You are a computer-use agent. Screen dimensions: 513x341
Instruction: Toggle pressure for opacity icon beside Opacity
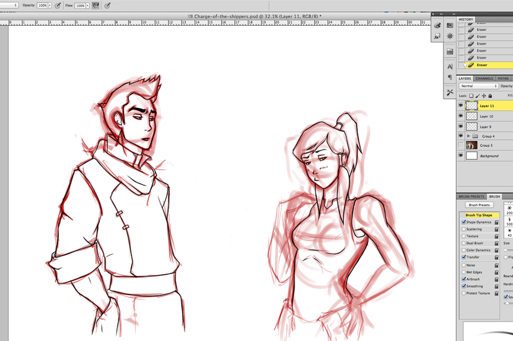(58, 5)
